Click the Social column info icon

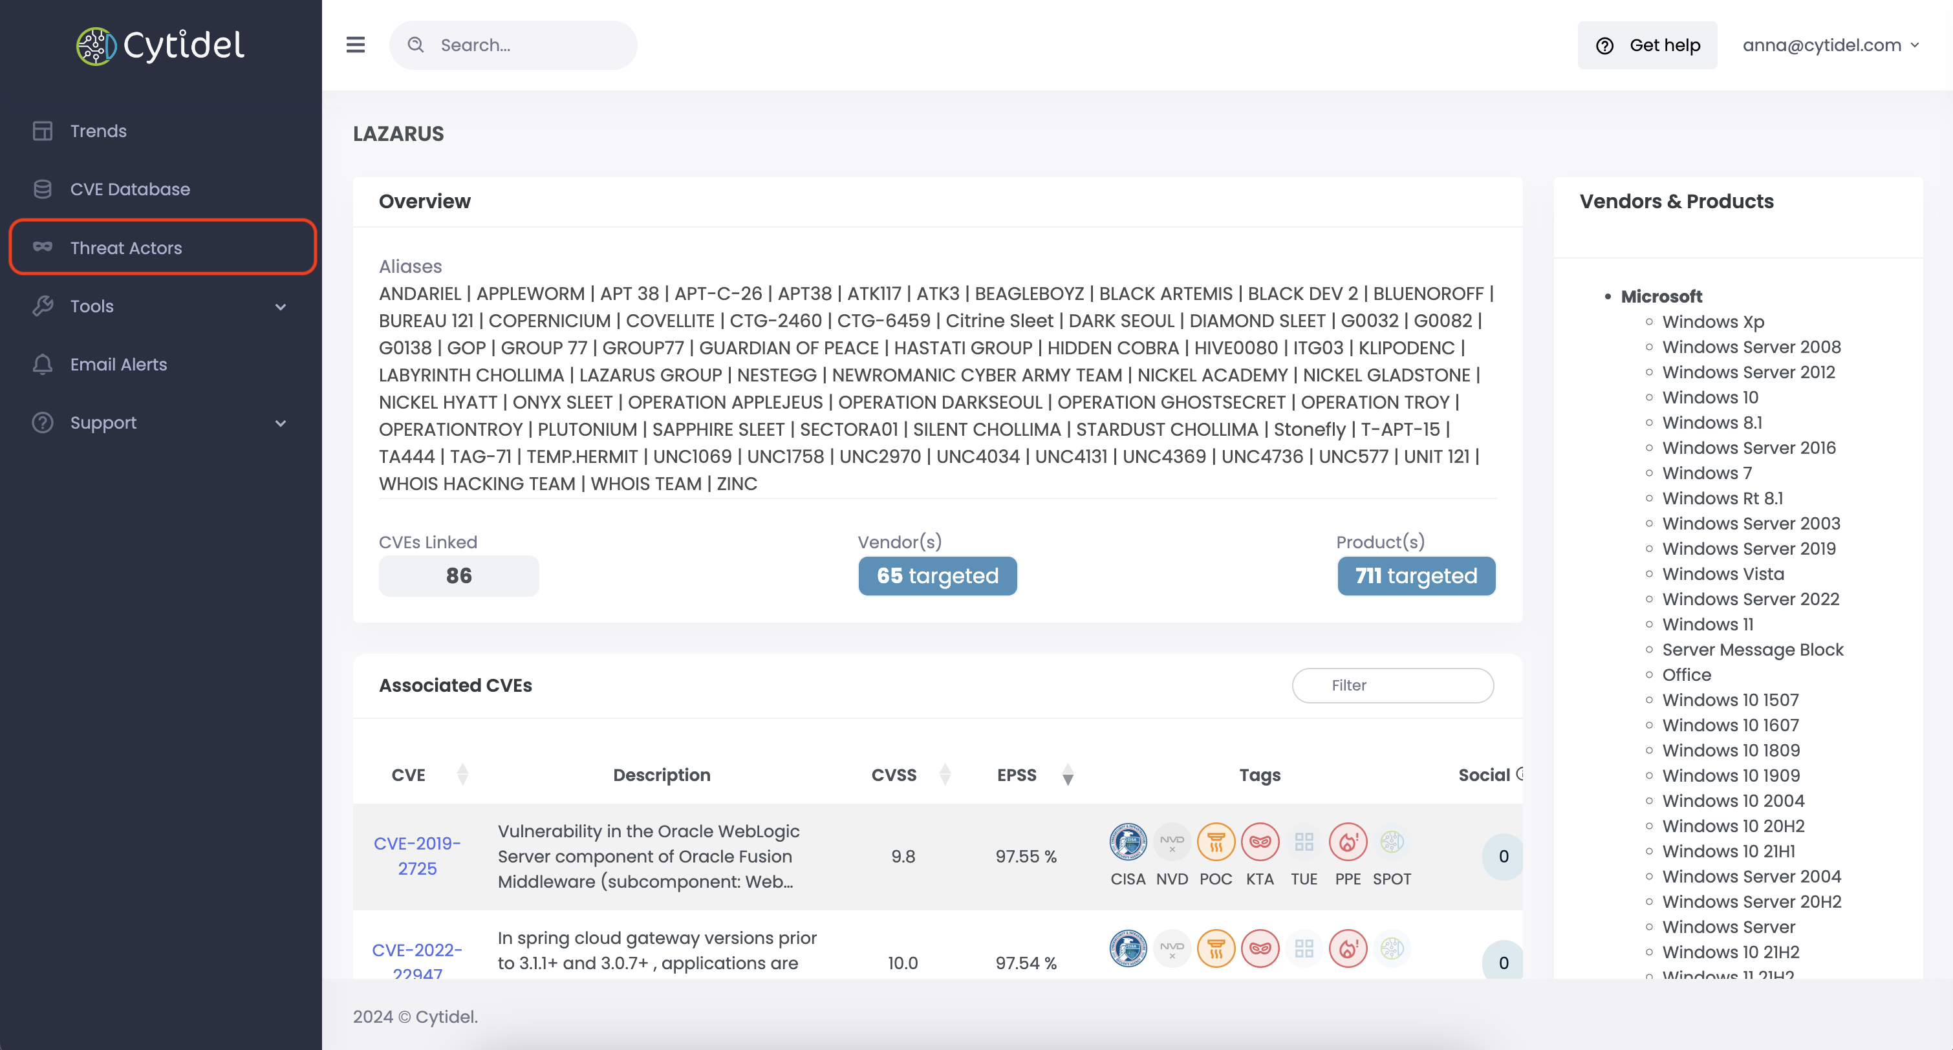[1518, 774]
